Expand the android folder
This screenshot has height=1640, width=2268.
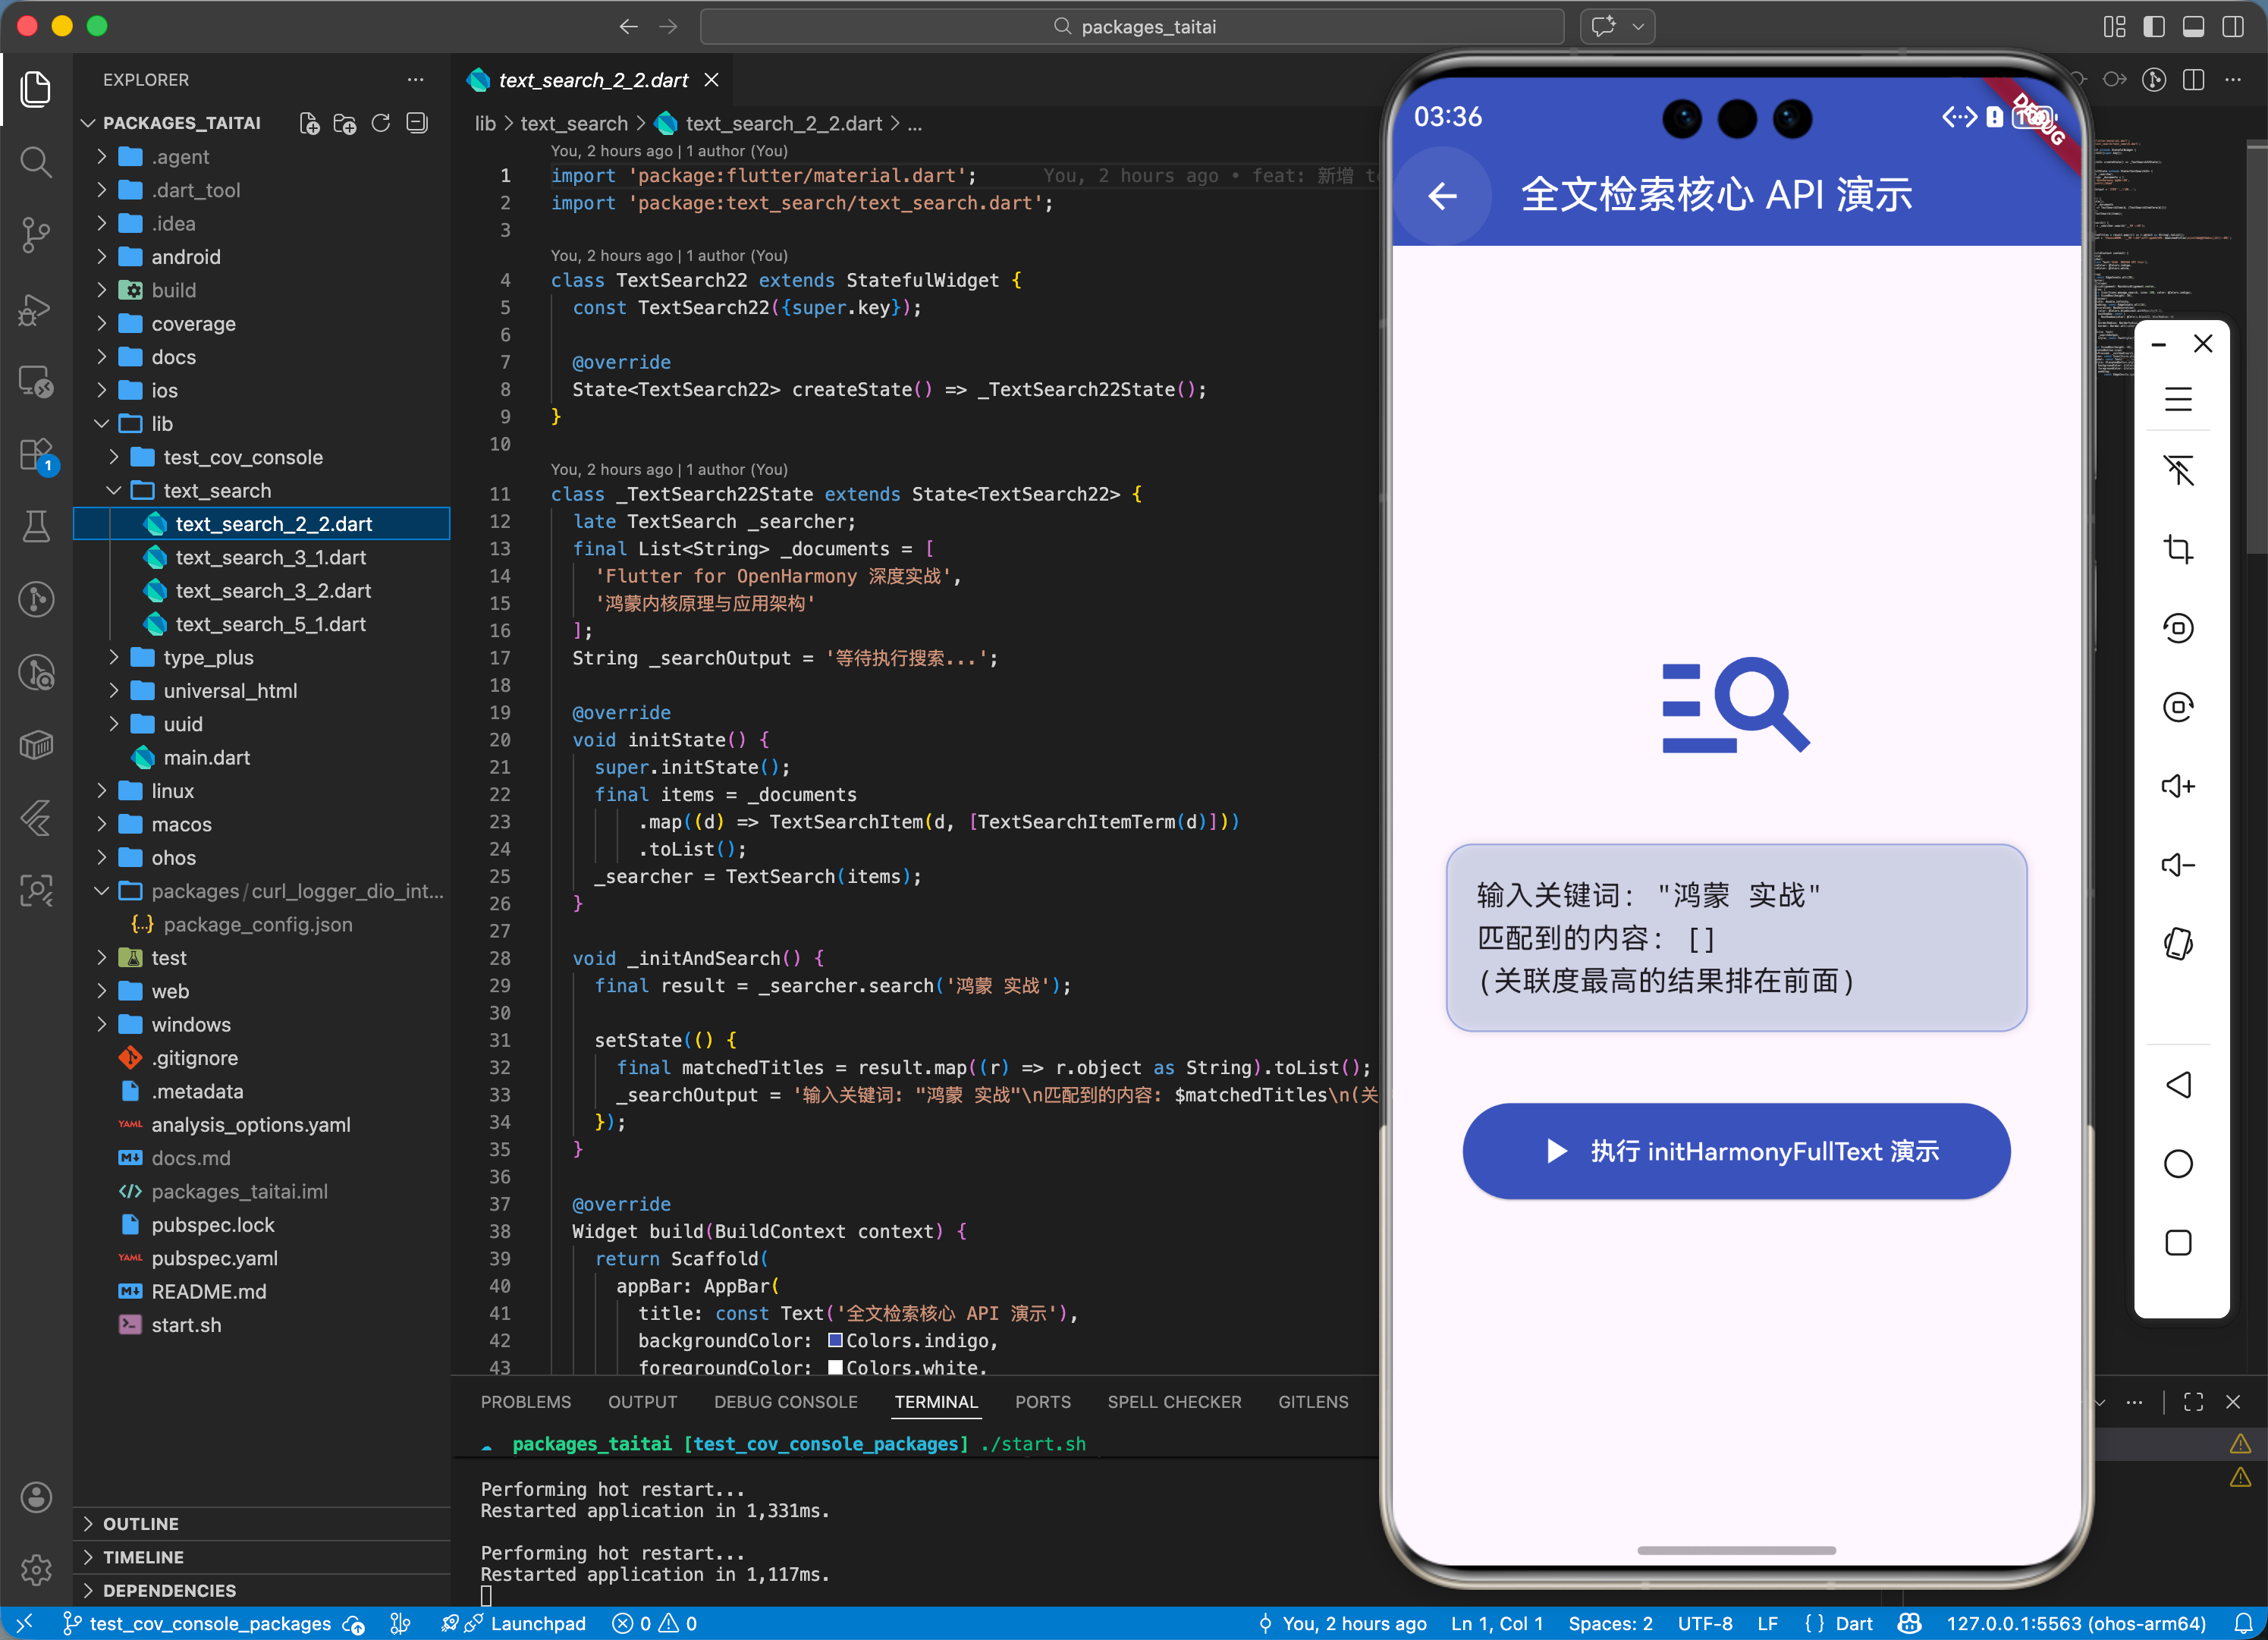tap(185, 257)
